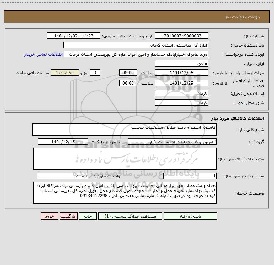The height and width of the screenshot is (265, 274).
Task: Click unit of measure field 'لیست'
Action: click(62, 176)
